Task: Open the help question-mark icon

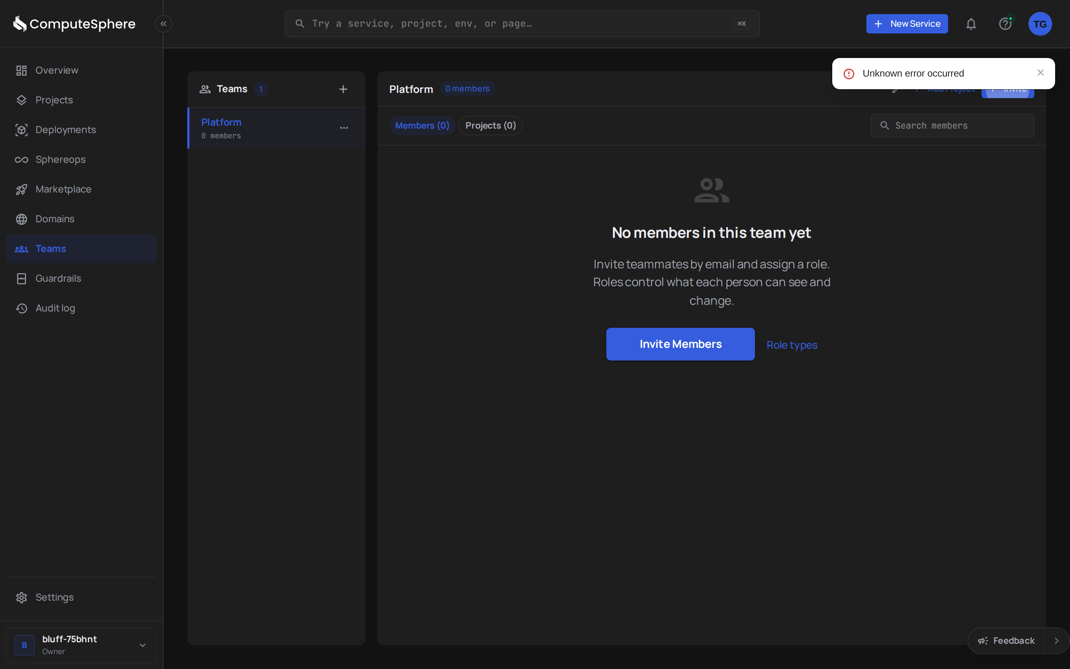Action: [1005, 24]
